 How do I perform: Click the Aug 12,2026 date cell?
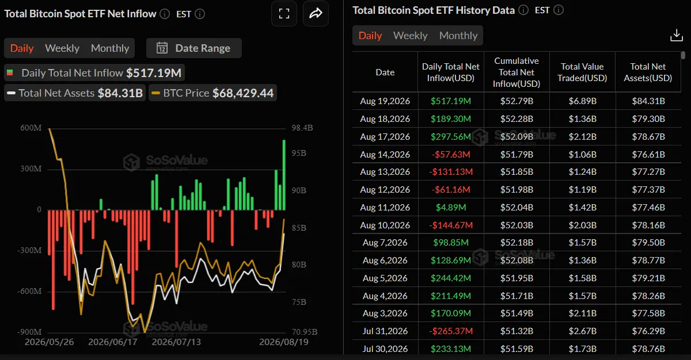coord(385,190)
